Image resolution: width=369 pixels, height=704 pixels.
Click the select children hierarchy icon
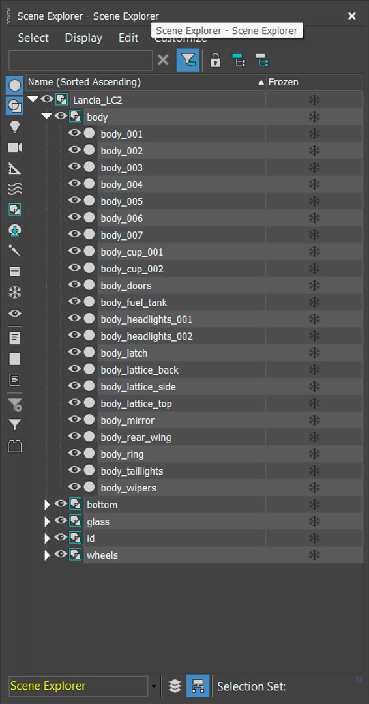click(239, 60)
